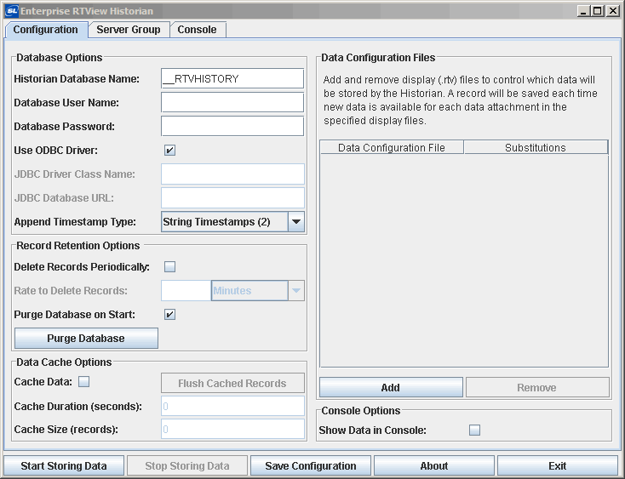Viewport: 625px width, 479px height.
Task: Close the Enterprise RTView Historian window
Action: coord(612,11)
